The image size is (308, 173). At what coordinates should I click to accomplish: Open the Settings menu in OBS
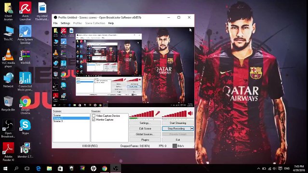coord(65,23)
